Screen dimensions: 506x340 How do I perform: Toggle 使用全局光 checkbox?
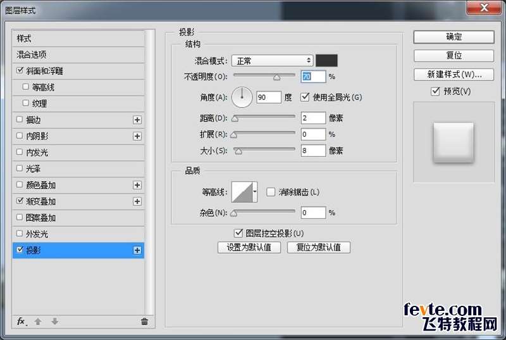coord(305,97)
